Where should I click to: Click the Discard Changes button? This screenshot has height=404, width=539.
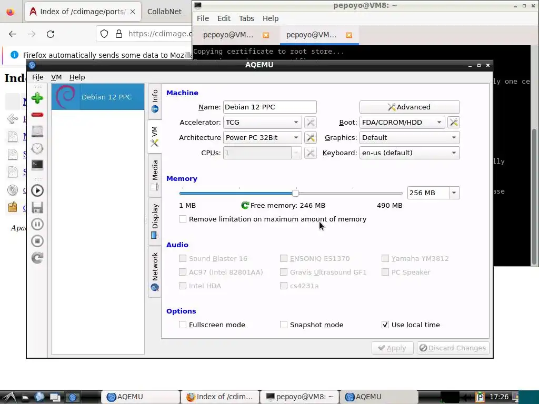click(453, 348)
